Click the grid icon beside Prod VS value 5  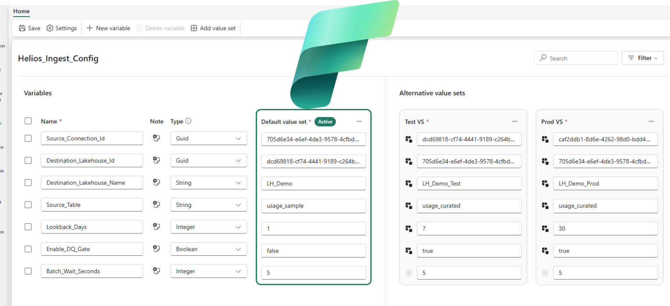[545, 273]
